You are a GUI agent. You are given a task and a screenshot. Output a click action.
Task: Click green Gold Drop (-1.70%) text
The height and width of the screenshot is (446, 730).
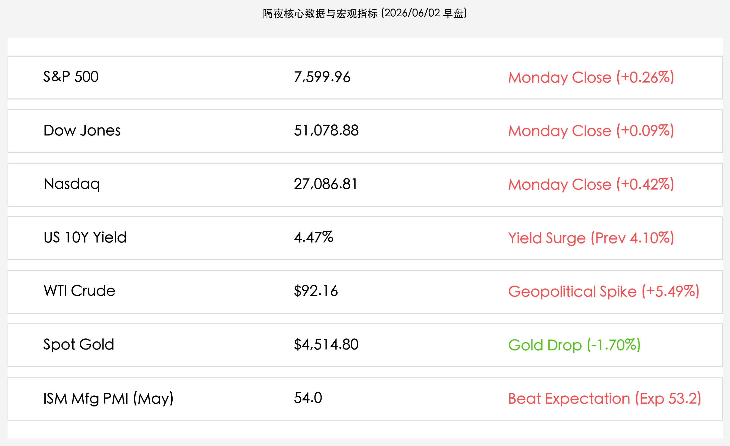pyautogui.click(x=574, y=345)
